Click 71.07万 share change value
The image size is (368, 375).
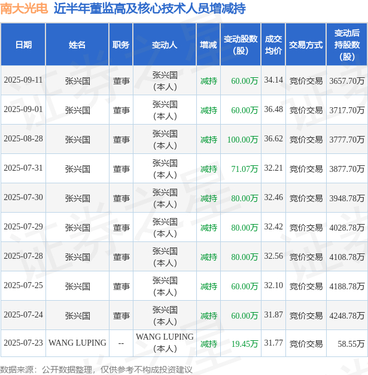[245, 169]
